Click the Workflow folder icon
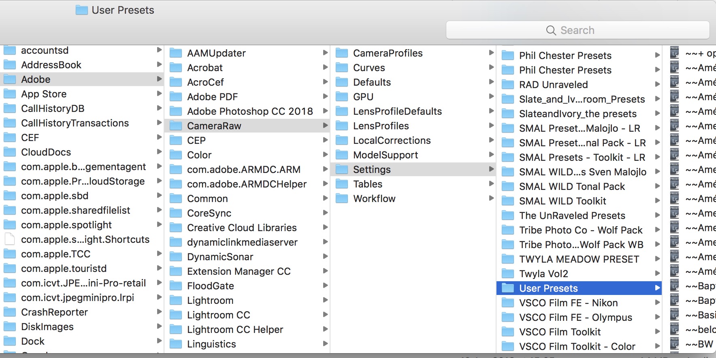This screenshot has width=716, height=358. coord(342,198)
